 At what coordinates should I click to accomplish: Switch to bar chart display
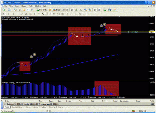point(72,10)
